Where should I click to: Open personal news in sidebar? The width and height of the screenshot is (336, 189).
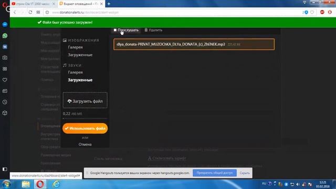click(5, 91)
